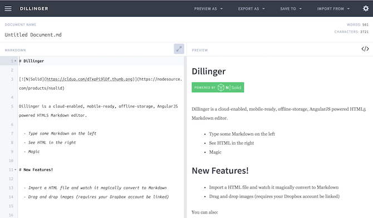The height and width of the screenshot is (218, 373).
Task: Open the hamburger sidebar menu
Action: pyautogui.click(x=8, y=8)
